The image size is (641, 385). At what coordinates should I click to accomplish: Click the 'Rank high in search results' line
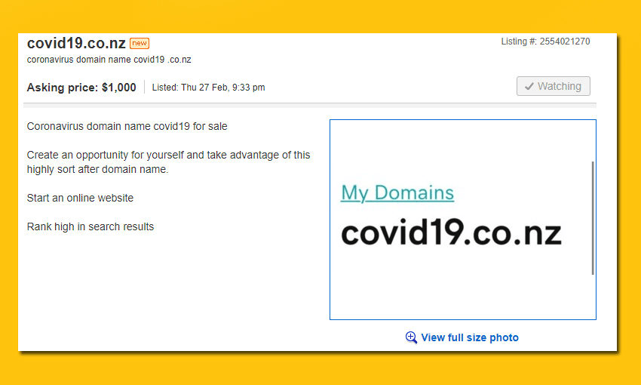(90, 226)
